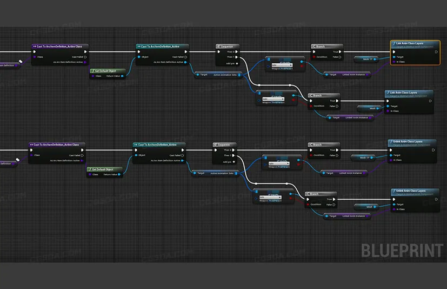The width and height of the screenshot is (447, 289).
Task: Click Target pin on upper Active Animation Sets node
Action: click(x=198, y=75)
